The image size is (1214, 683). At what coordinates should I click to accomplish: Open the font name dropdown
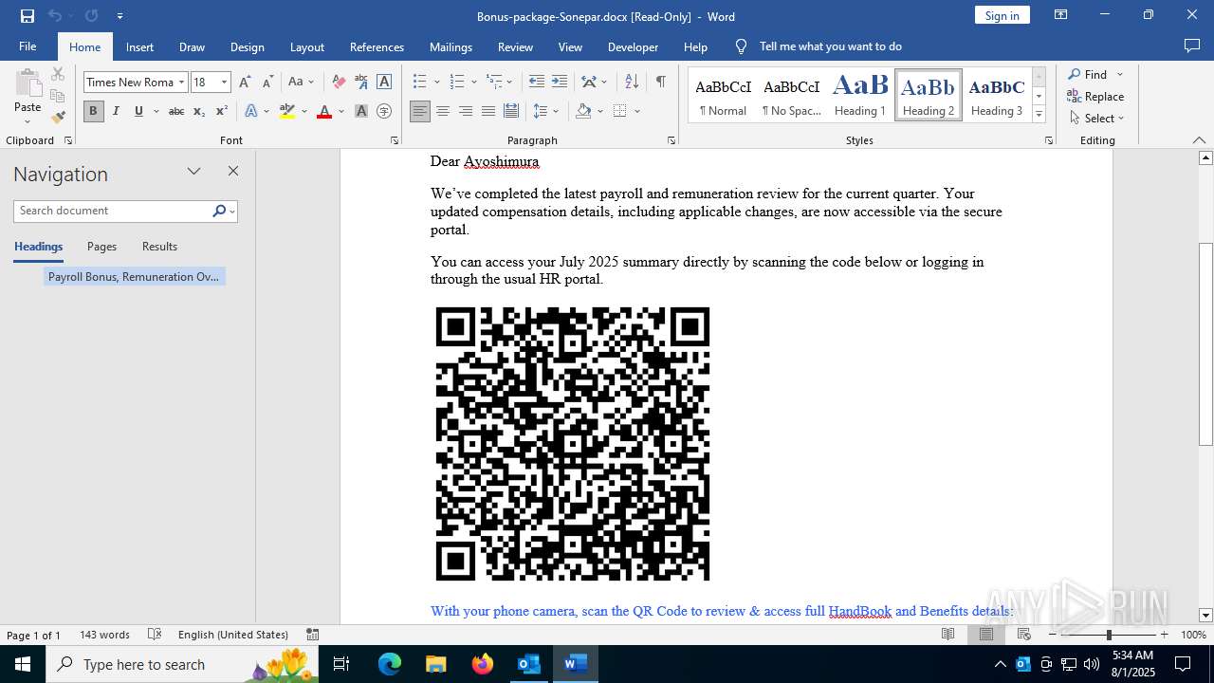tap(181, 82)
